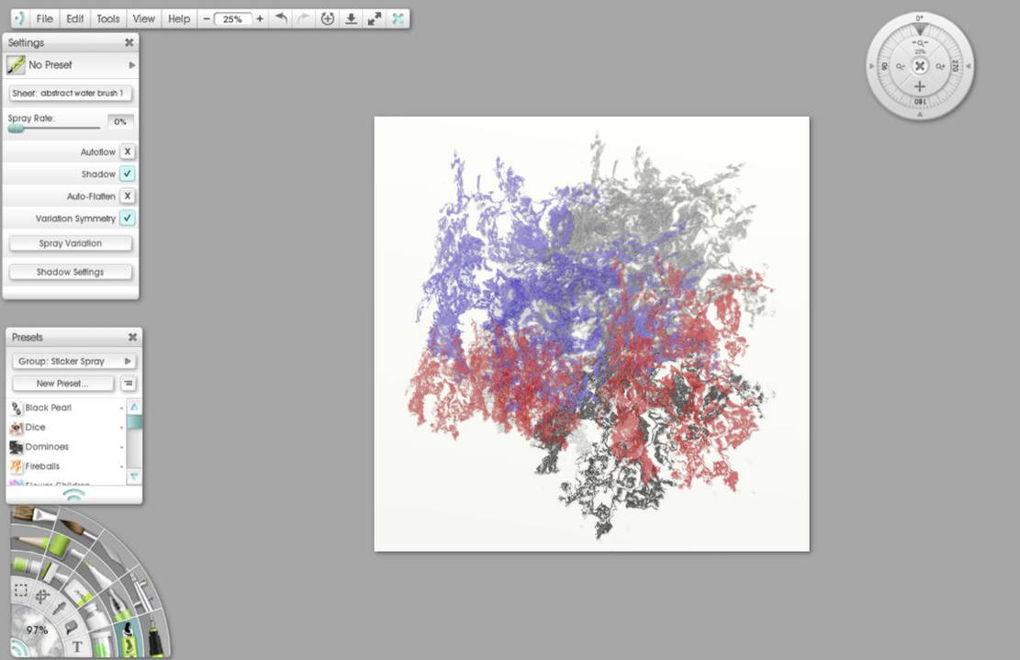Expand the Fireballs preset entry
Screen dimensions: 1020x660
120,465
